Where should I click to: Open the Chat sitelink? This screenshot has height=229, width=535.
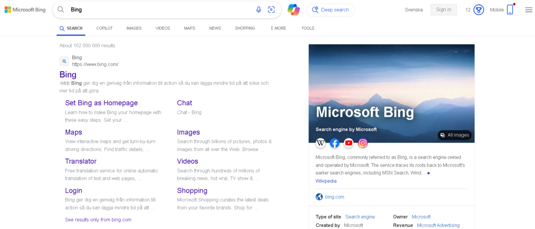184,103
